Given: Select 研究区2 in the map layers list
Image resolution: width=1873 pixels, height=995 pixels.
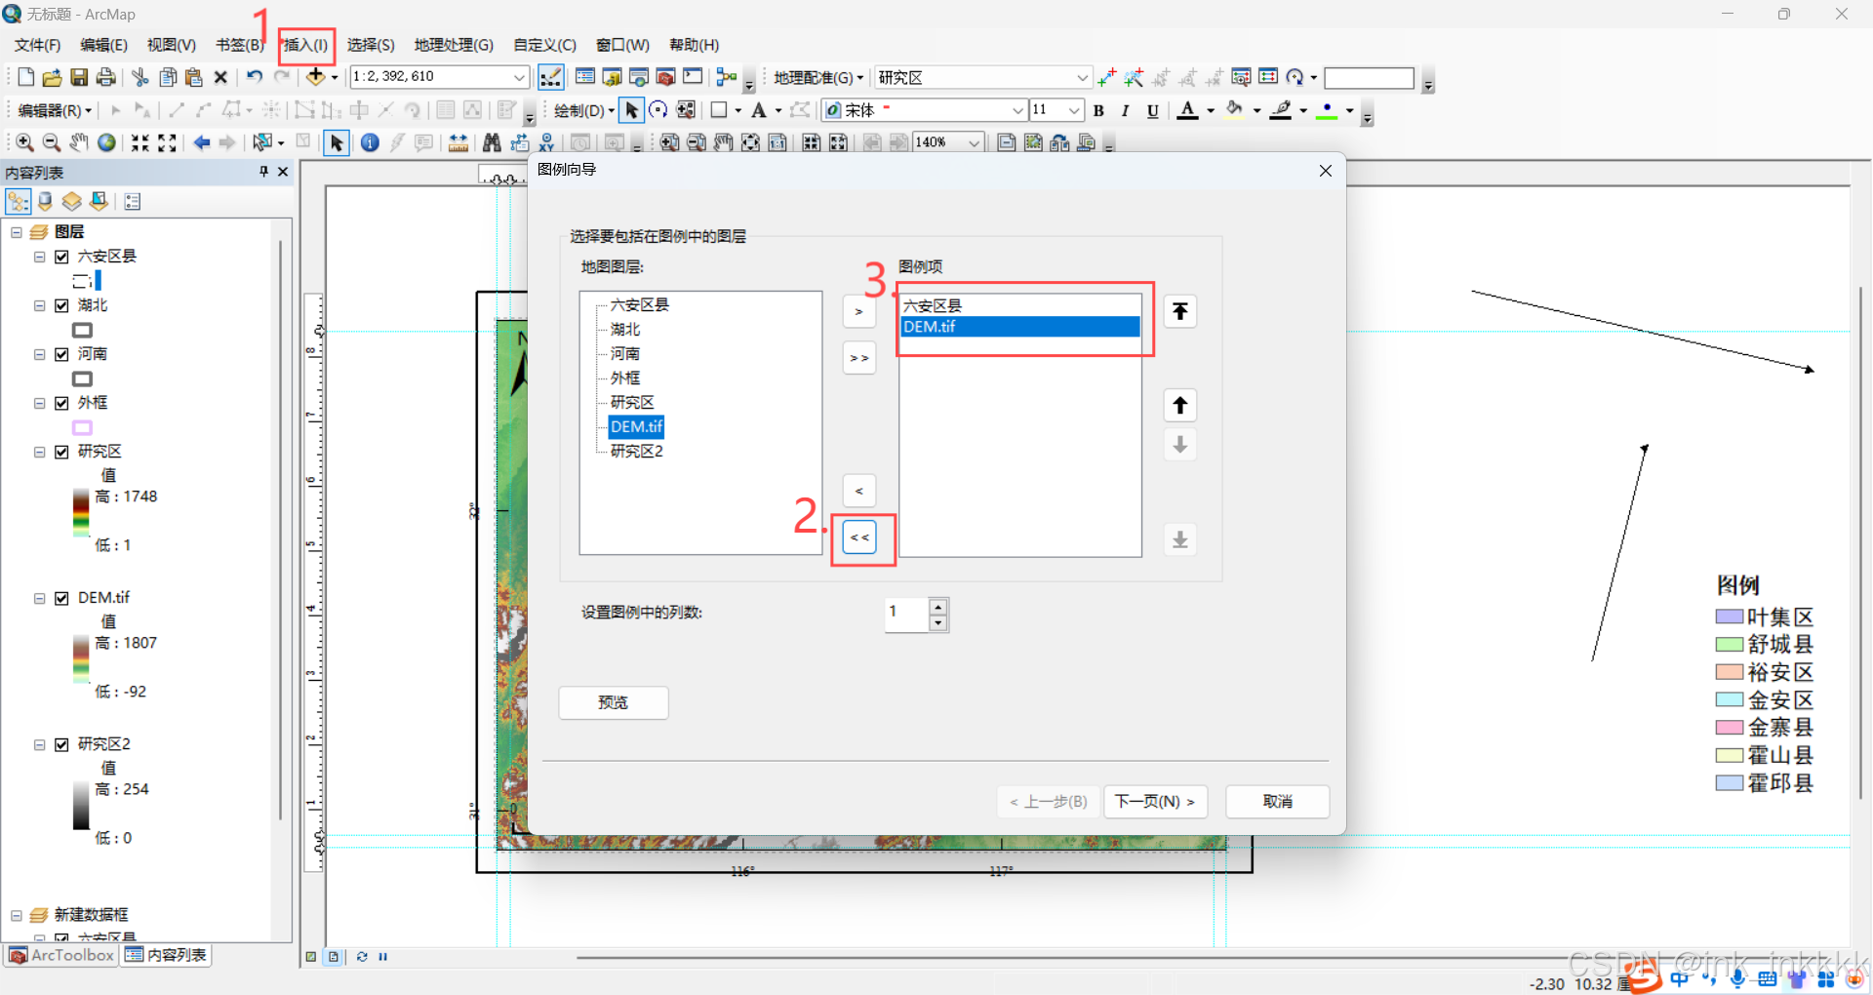Looking at the screenshot, I should click(636, 451).
